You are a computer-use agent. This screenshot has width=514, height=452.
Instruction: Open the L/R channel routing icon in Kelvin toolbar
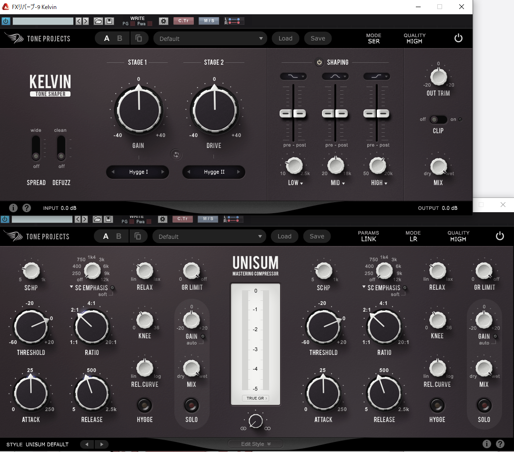coord(234,21)
